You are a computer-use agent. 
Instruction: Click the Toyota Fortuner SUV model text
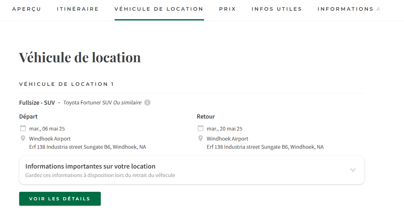pyautogui.click(x=88, y=103)
